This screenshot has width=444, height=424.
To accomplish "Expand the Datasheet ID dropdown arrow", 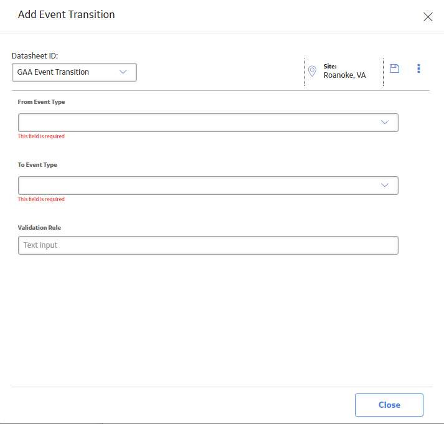I will coord(123,72).
